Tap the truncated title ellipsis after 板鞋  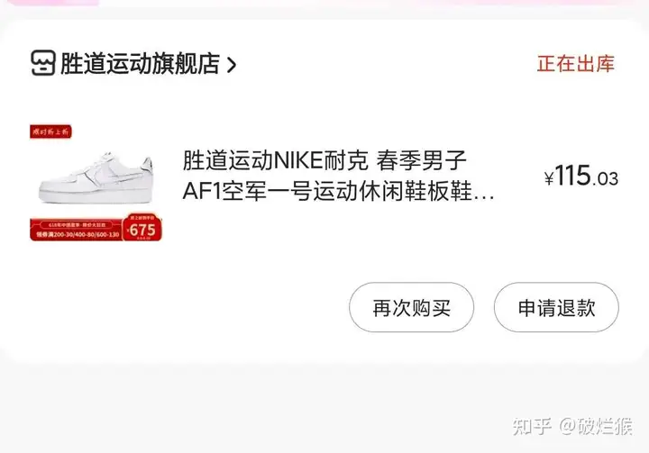coord(483,198)
